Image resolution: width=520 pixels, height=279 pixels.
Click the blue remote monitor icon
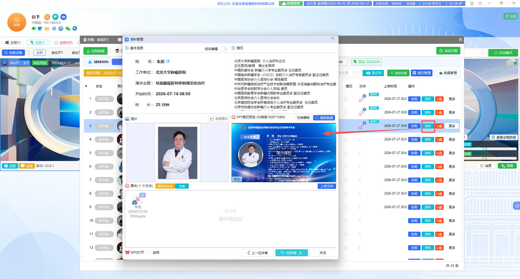[40, 28]
